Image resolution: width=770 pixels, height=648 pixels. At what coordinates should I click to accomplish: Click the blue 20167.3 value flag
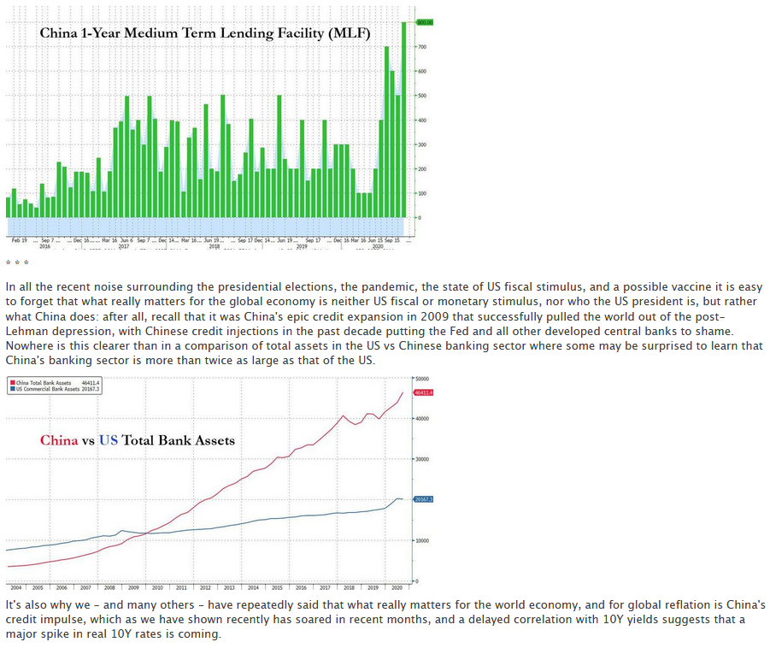424,499
